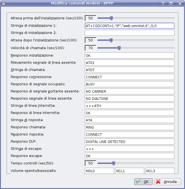
Task: Focus the NO CARRIER response field
Action: (129, 91)
